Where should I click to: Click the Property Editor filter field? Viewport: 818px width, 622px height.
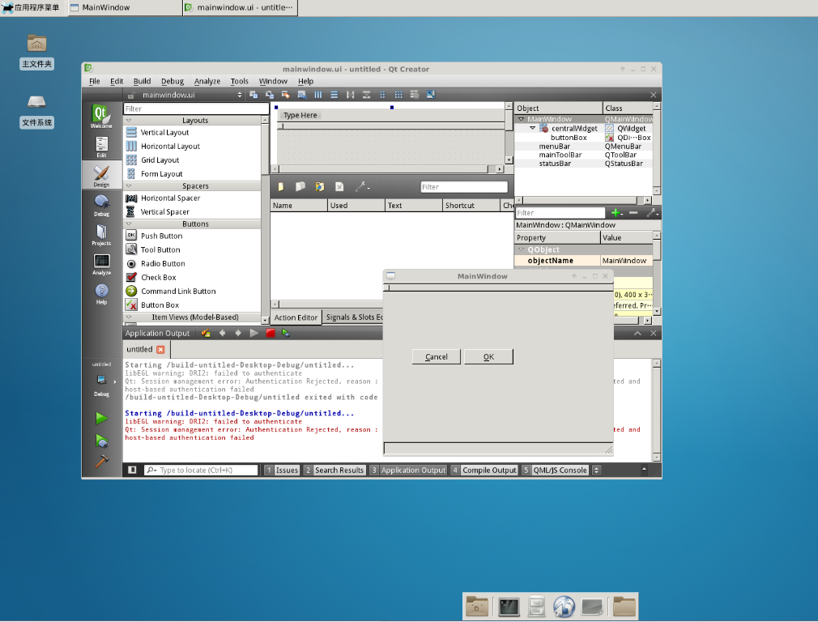point(560,212)
